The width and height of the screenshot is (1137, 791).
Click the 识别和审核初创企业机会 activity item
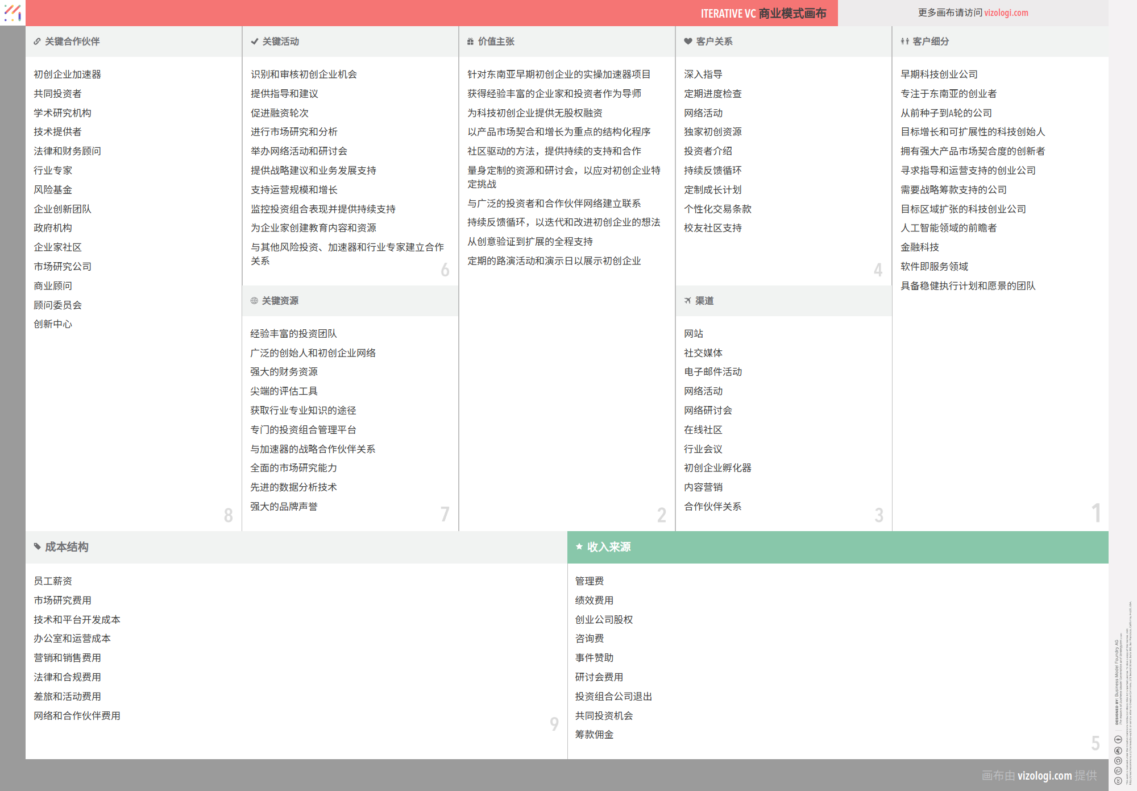click(304, 74)
